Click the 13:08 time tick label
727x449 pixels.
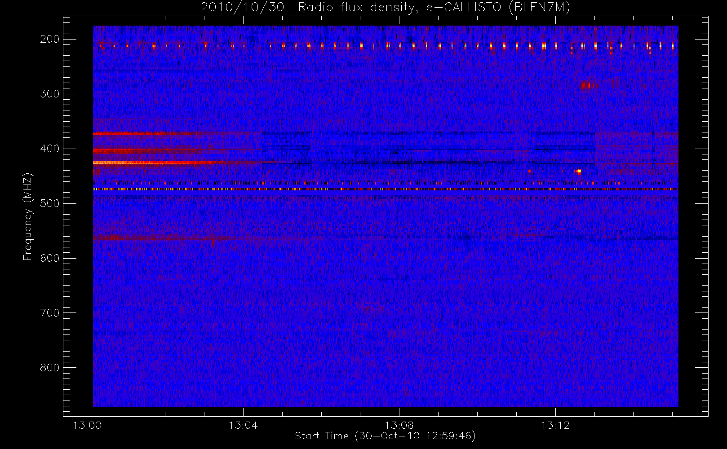pos(399,425)
